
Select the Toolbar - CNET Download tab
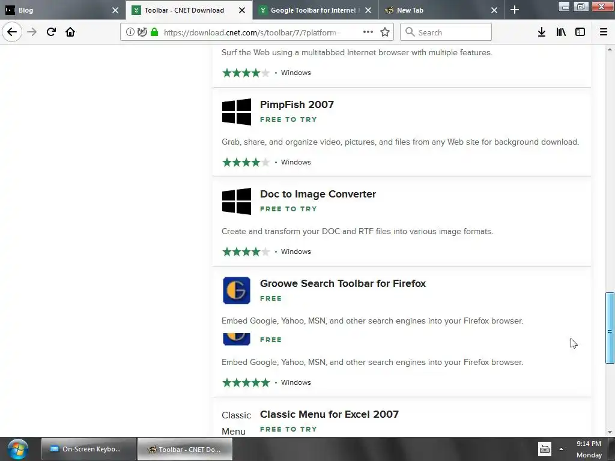pyautogui.click(x=189, y=10)
